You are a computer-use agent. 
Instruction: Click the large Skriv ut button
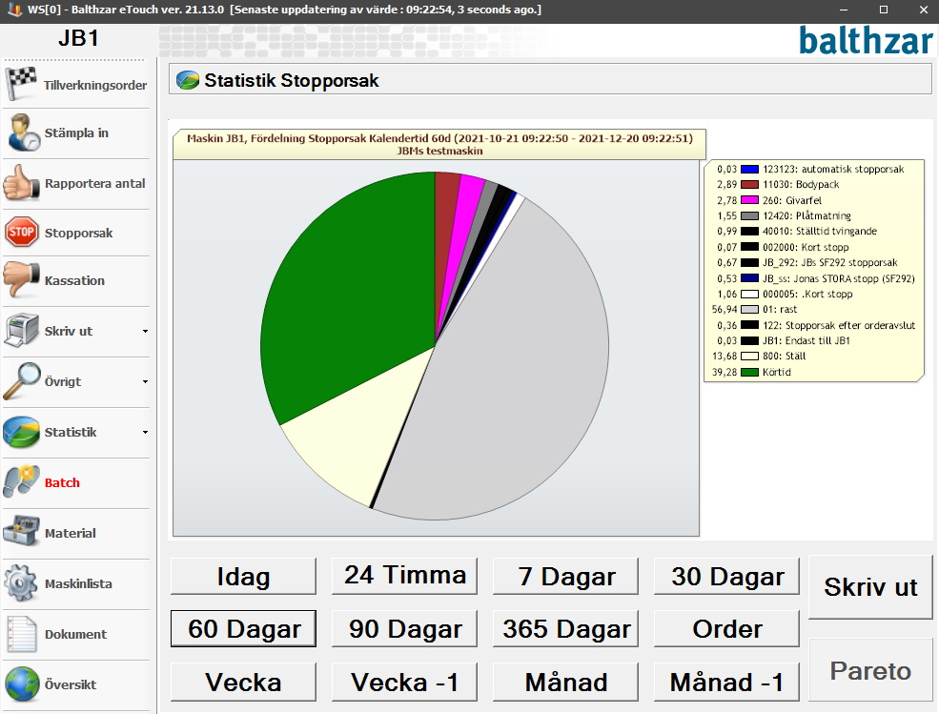(x=870, y=587)
